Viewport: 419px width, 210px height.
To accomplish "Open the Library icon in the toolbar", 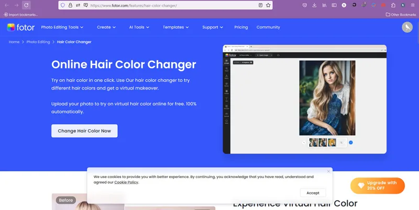I will [x=324, y=5].
